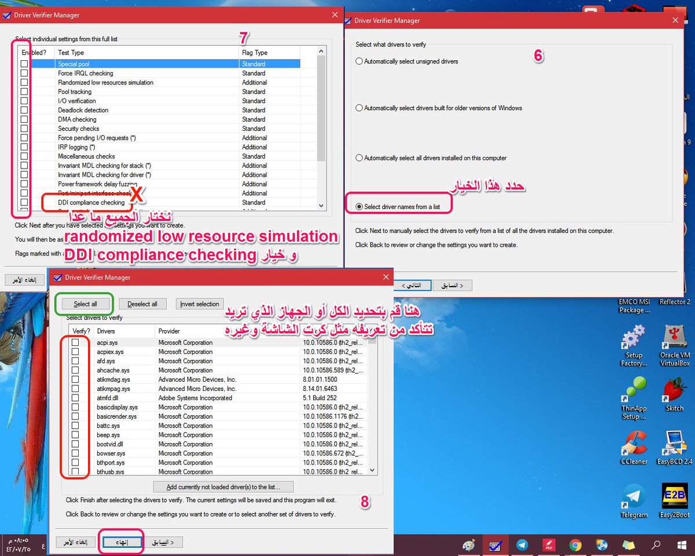695x556 pixels.
Task: Select the Miscellaneous checks row text
Action: coord(86,156)
